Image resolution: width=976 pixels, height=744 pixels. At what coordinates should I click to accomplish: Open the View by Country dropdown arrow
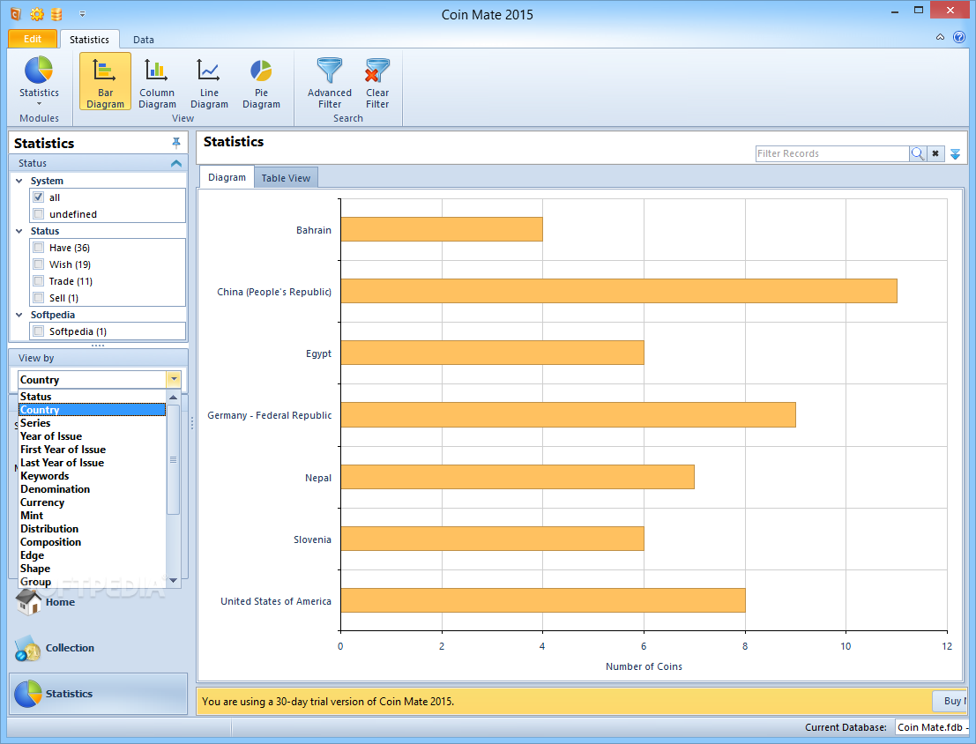pos(174,379)
